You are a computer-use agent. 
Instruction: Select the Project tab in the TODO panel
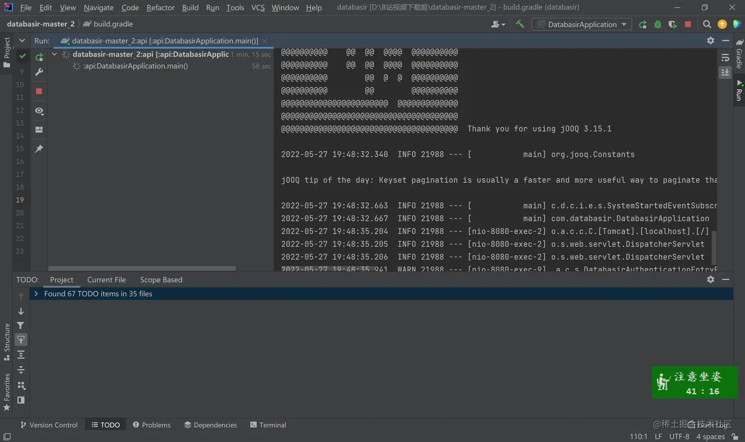click(62, 280)
